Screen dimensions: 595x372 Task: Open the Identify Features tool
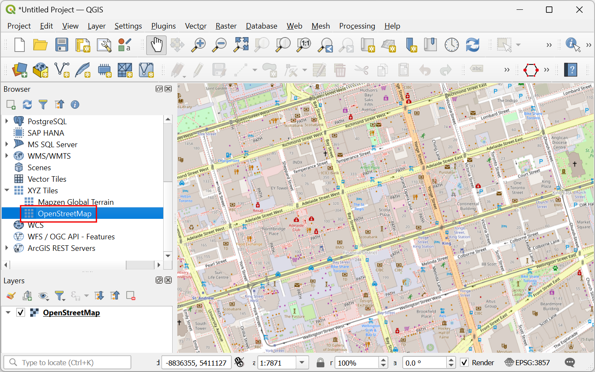[572, 44]
